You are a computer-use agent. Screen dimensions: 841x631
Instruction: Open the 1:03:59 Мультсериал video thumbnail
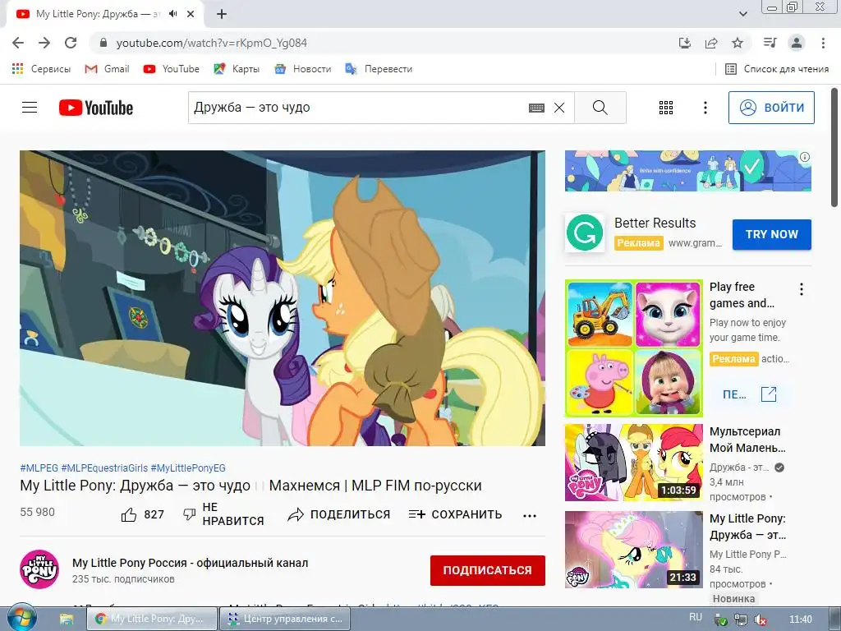(634, 463)
